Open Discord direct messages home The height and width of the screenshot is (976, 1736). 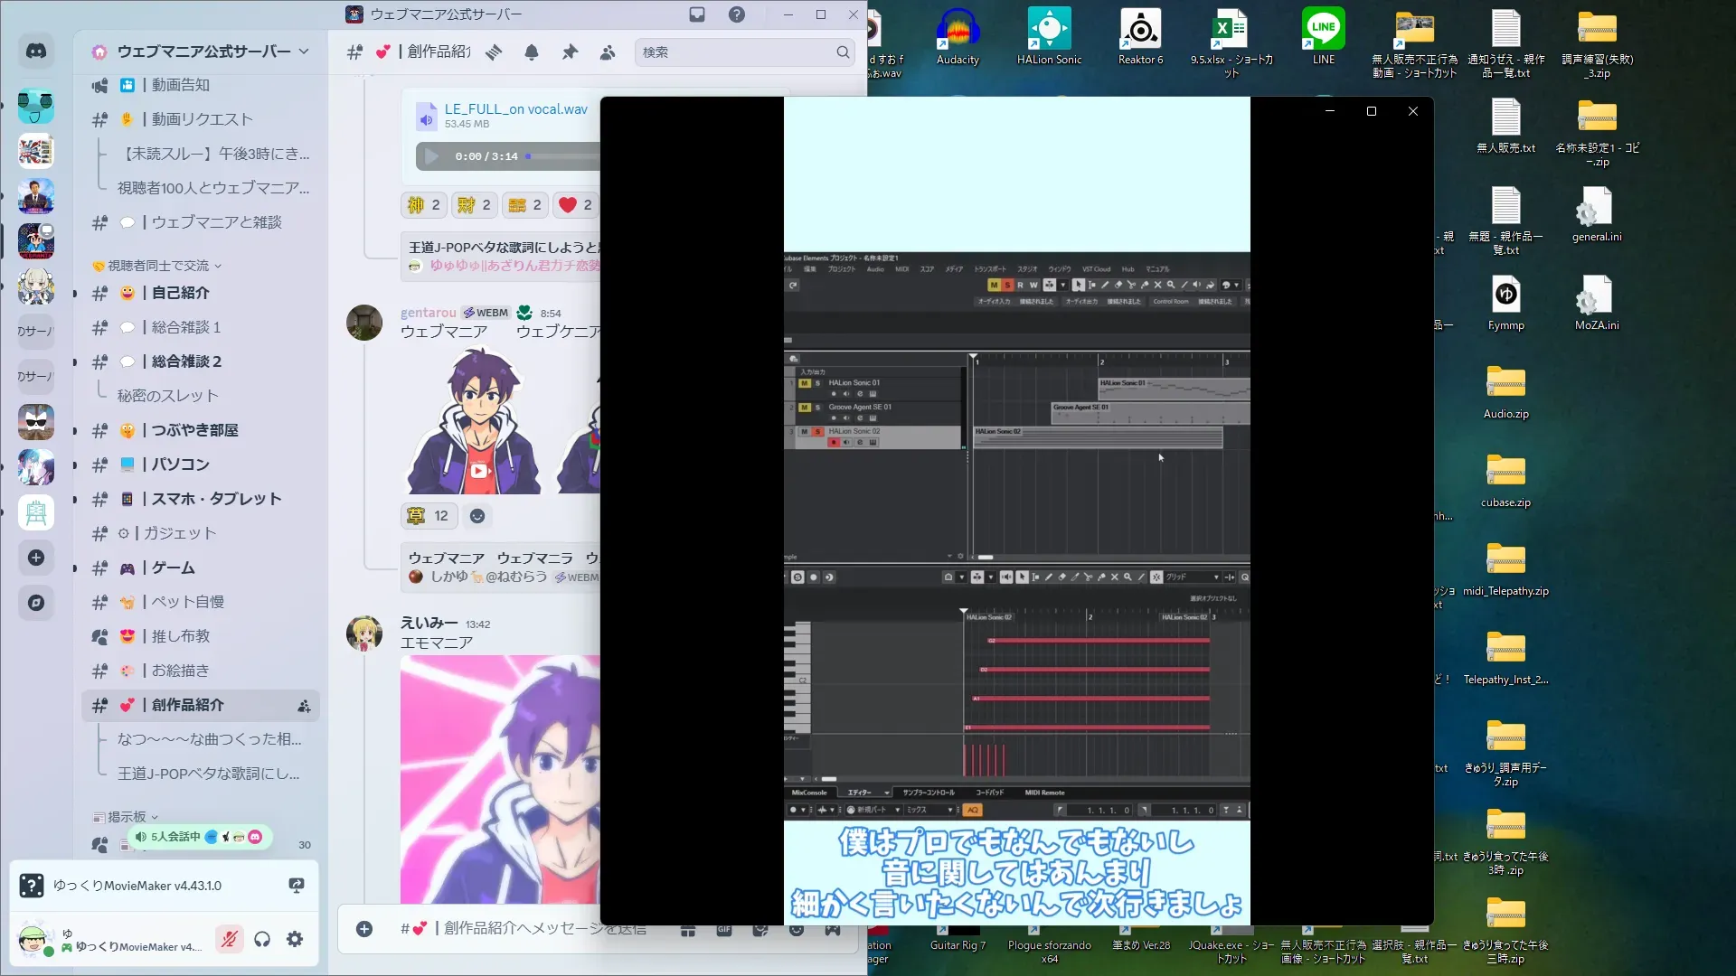36,52
